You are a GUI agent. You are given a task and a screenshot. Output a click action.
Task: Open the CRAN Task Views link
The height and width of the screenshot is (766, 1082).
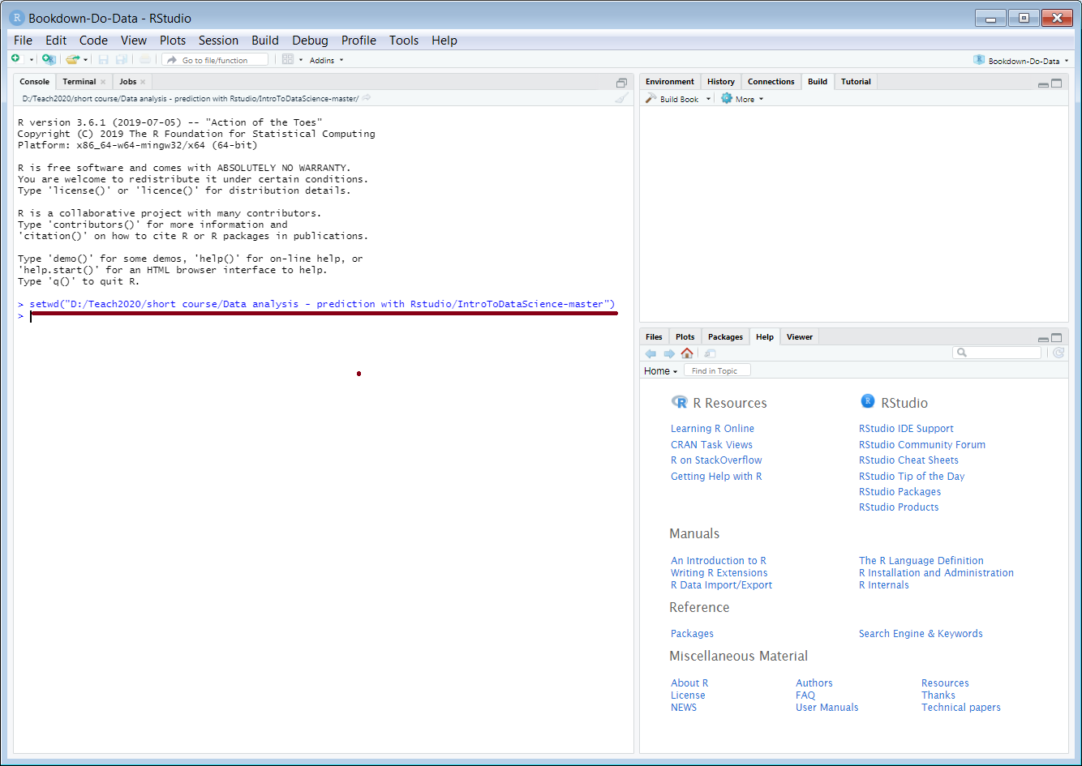pyautogui.click(x=711, y=445)
